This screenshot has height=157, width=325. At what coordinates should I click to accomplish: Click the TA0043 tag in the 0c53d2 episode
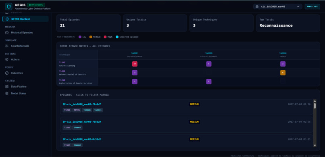77,145
